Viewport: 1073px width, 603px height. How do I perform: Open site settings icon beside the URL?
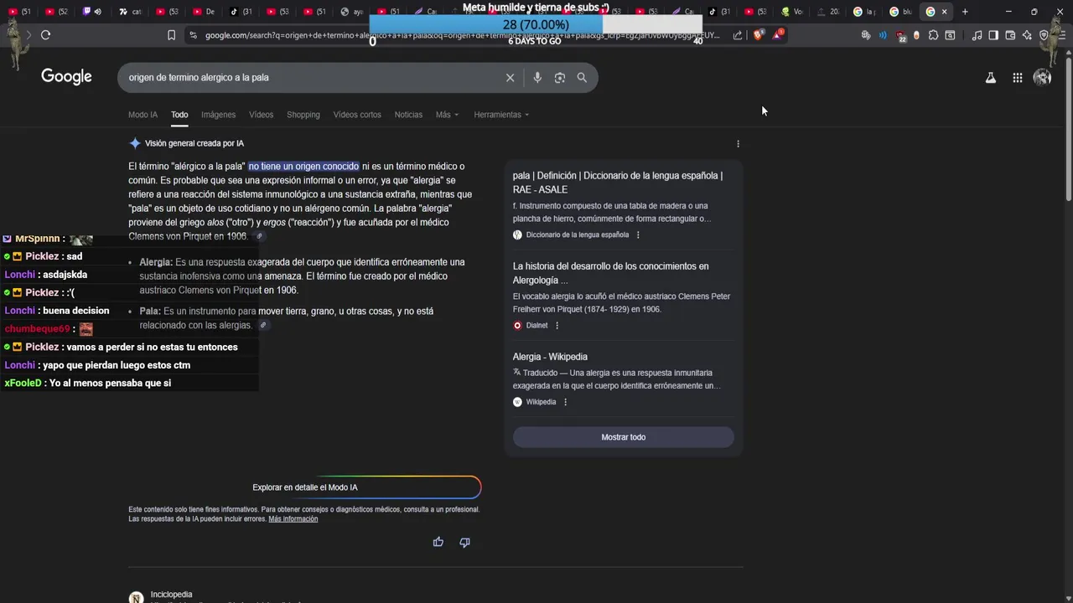click(193, 35)
